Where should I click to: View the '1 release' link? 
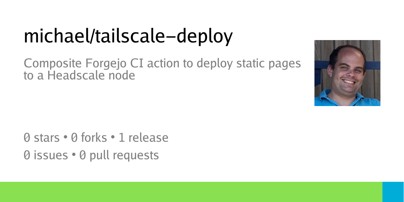click(143, 138)
